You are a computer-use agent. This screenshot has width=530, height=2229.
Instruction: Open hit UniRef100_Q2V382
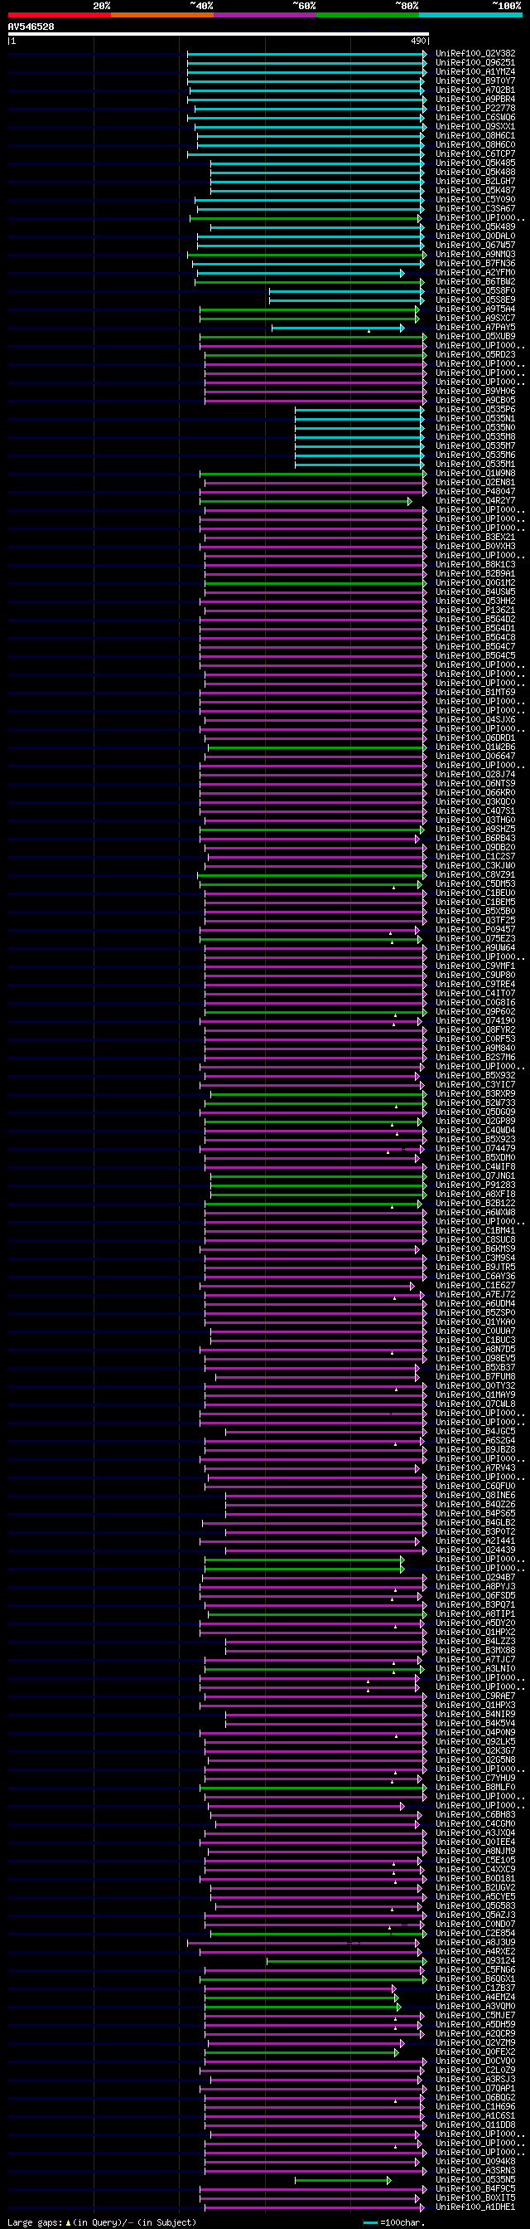tap(475, 54)
